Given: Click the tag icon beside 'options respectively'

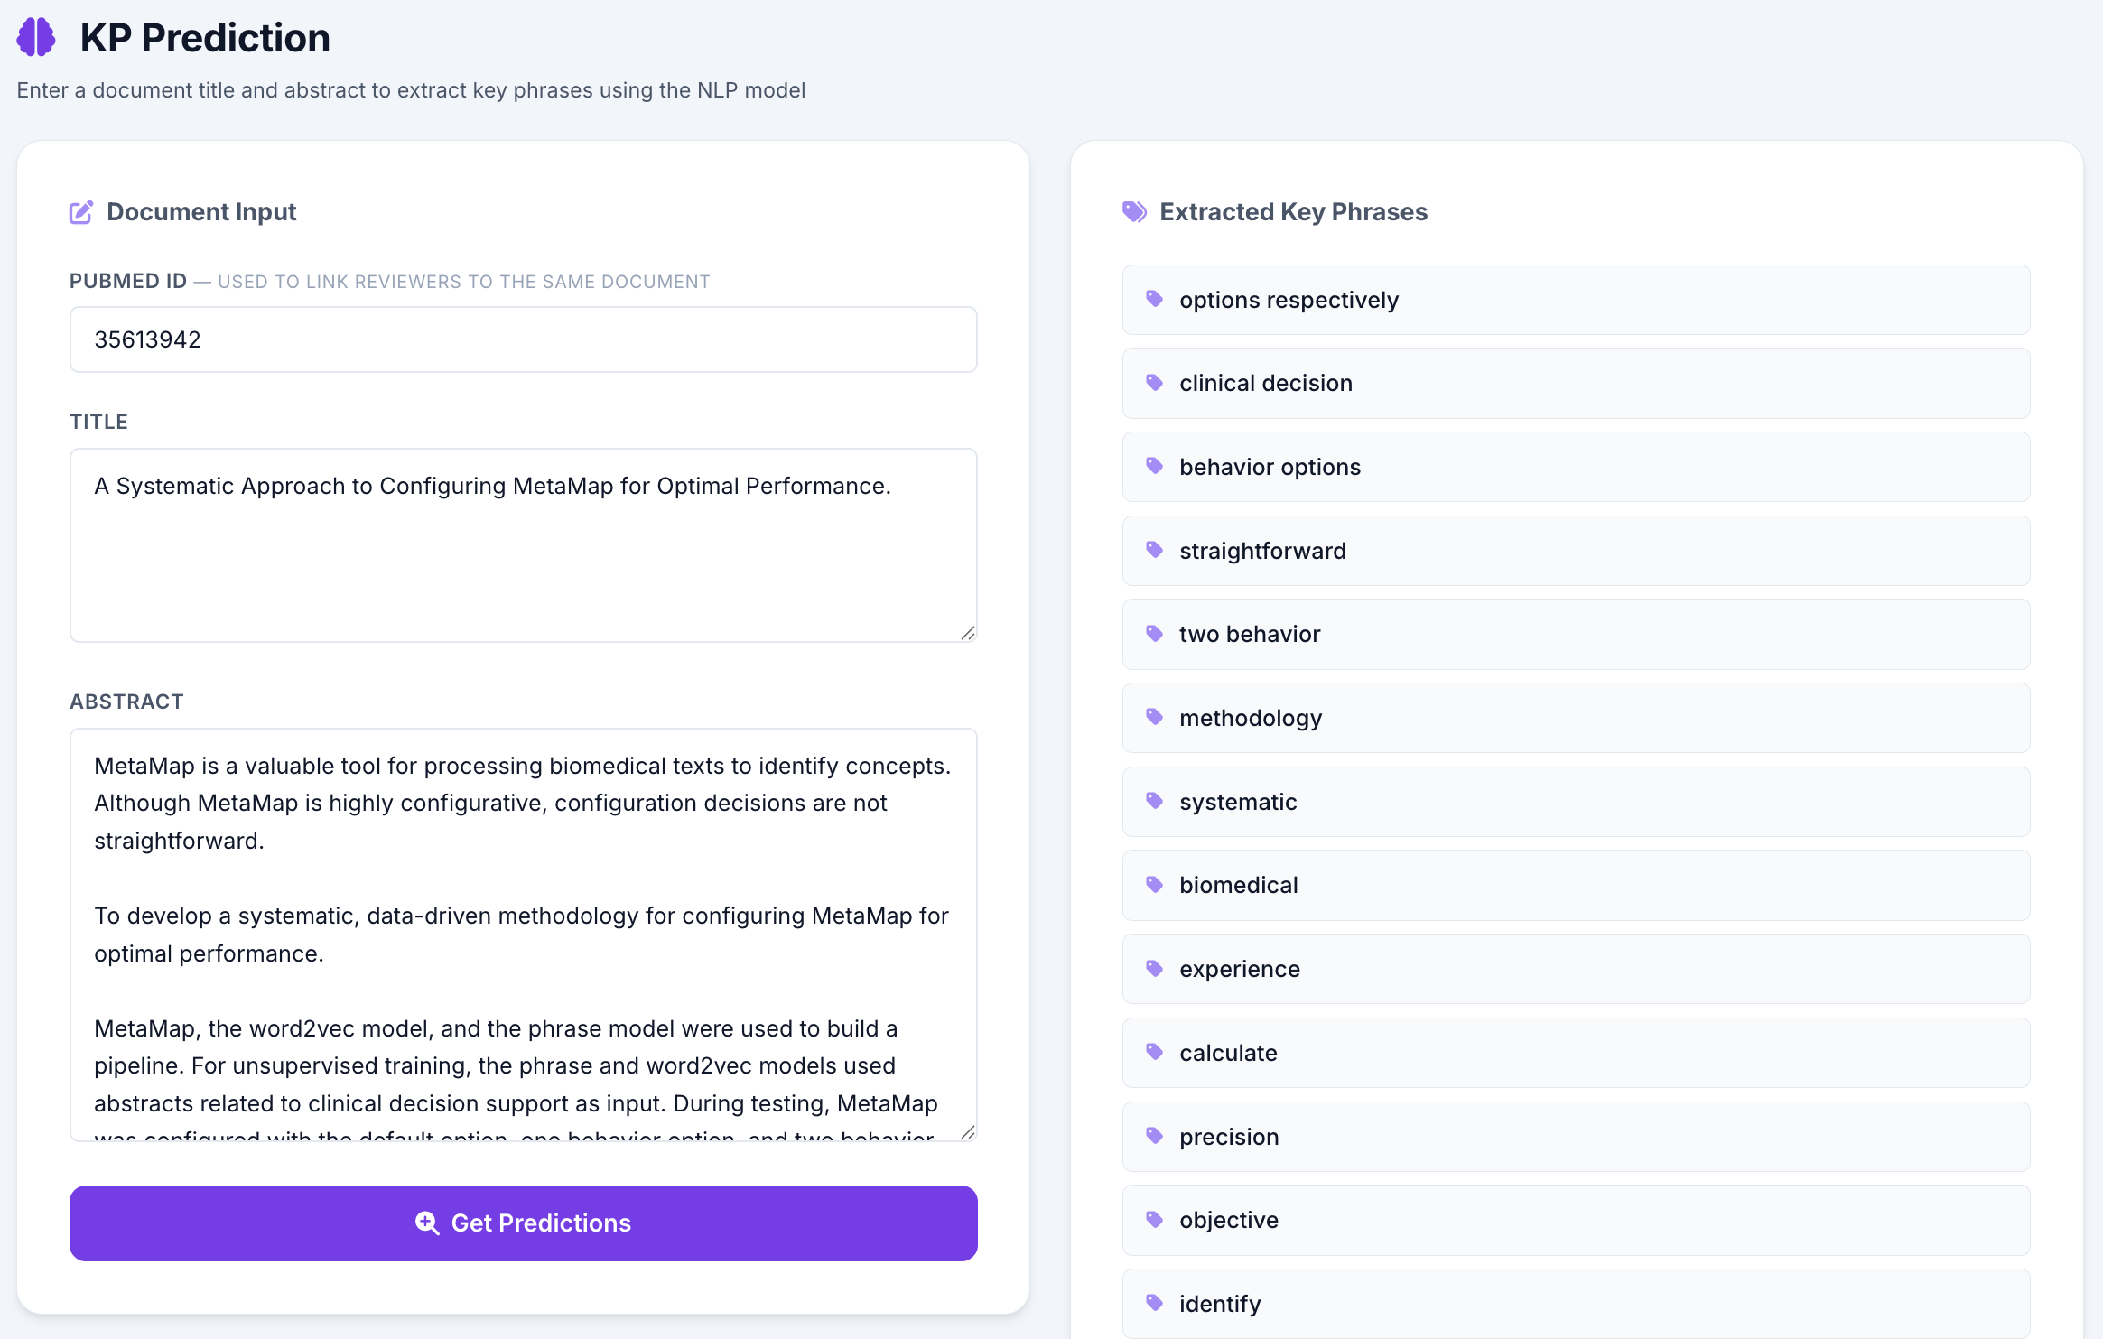Looking at the screenshot, I should coord(1154,299).
